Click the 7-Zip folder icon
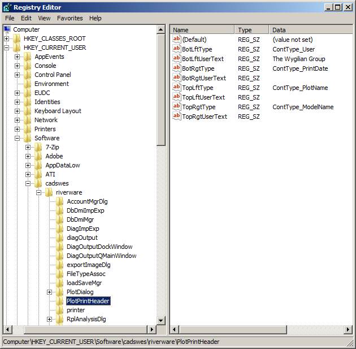This screenshot has width=356, height=349. pyautogui.click(x=38, y=147)
